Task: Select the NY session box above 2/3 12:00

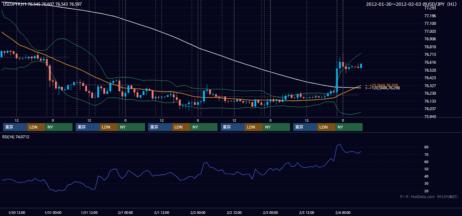Action: click(x=349, y=127)
